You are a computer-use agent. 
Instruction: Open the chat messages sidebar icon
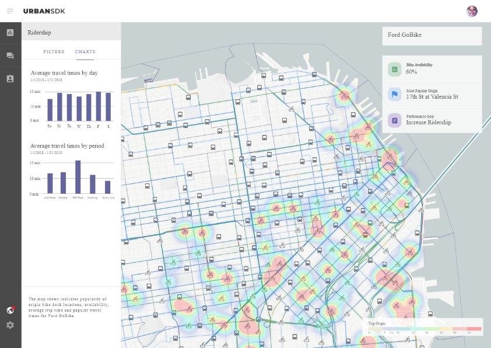10,55
